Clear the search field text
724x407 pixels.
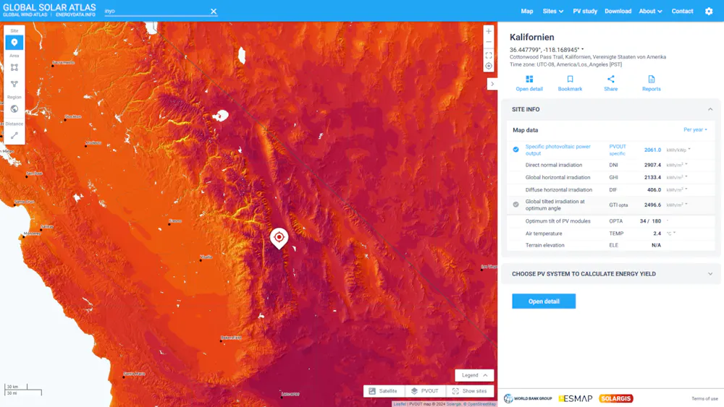pyautogui.click(x=214, y=11)
